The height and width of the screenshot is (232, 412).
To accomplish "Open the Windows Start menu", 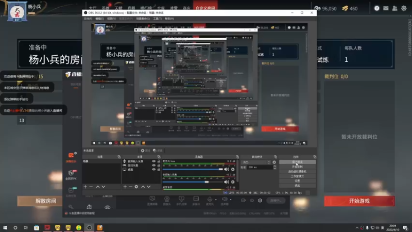I will (5, 228).
